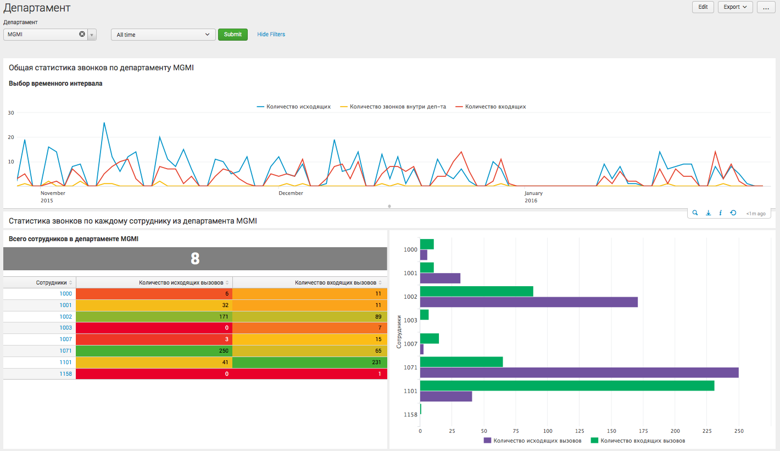
Task: Clear MGMI from department filter using X icon
Action: pyautogui.click(x=82, y=34)
